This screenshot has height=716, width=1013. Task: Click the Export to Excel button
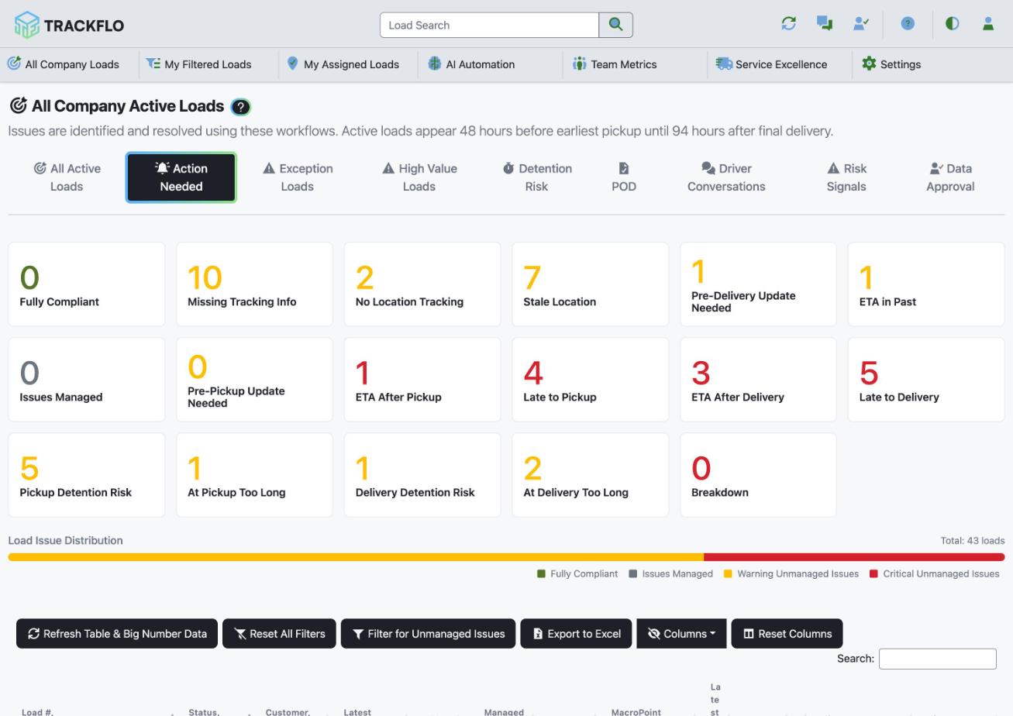coord(576,634)
